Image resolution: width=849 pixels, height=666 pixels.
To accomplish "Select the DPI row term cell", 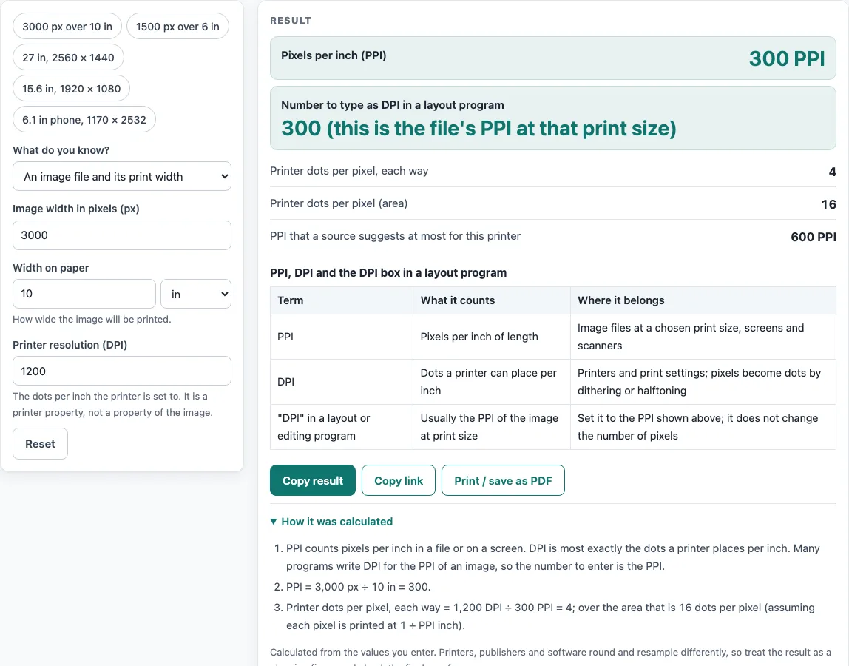I will point(342,382).
